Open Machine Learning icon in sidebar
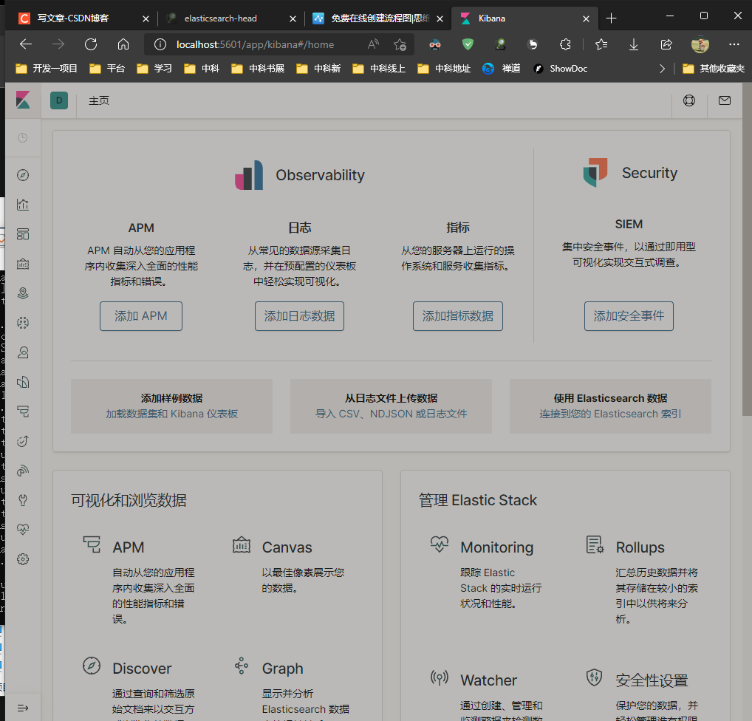Viewport: 752px width, 721px height. pyautogui.click(x=23, y=323)
